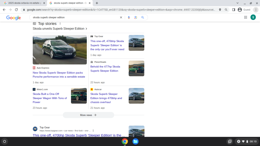Read Motor1.com One-Off Sleeper Wagon story
Image resolution: width=260 pixels, height=146 pixels.
click(x=50, y=98)
